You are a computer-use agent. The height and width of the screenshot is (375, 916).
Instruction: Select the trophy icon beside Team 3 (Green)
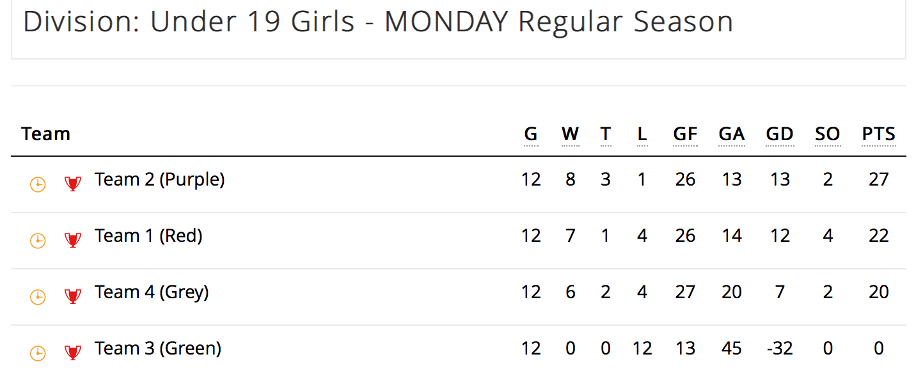[x=73, y=353]
